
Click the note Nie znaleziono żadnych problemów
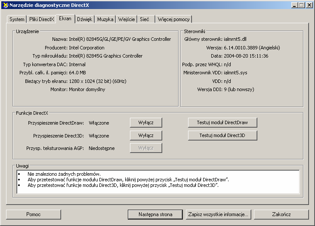[64, 174]
